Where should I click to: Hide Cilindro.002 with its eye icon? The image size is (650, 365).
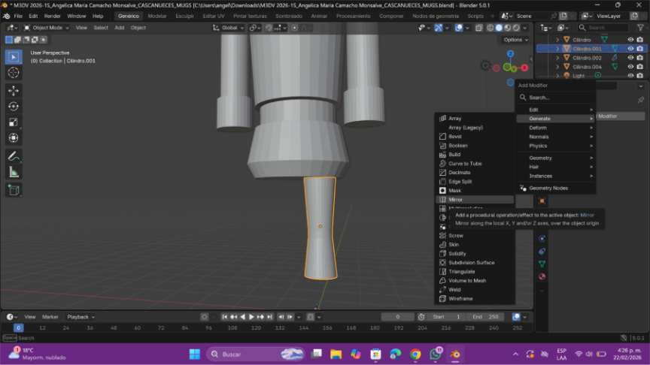[630, 58]
